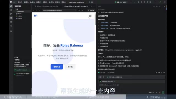
Task: Click the preview page vertical scrollbar
Action: (95, 20)
